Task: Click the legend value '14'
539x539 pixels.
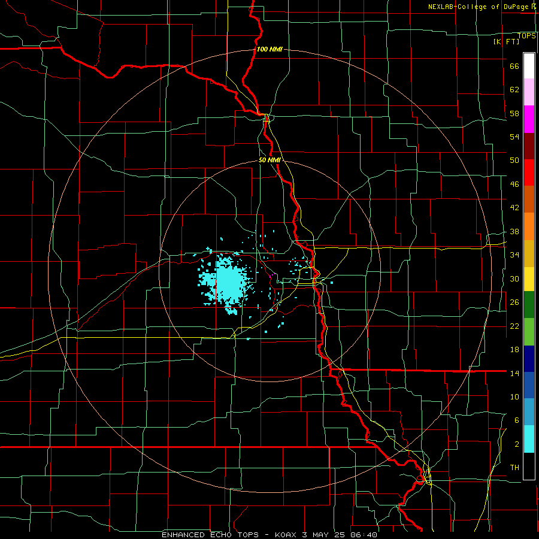Action: point(514,373)
